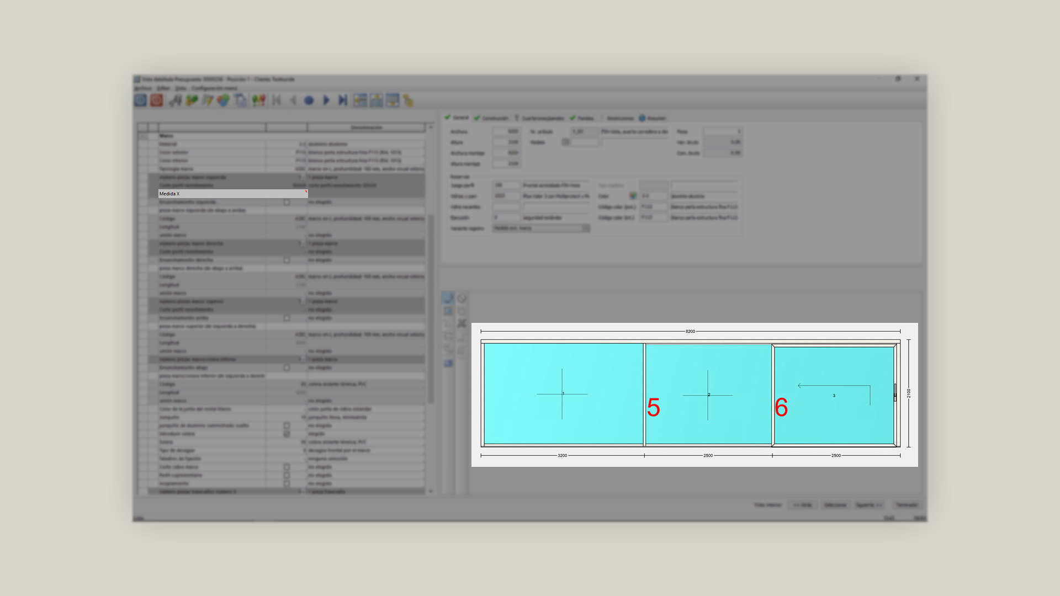Click the document pages toolbar icon
Screen dimensions: 1060x596
[x=240, y=100]
